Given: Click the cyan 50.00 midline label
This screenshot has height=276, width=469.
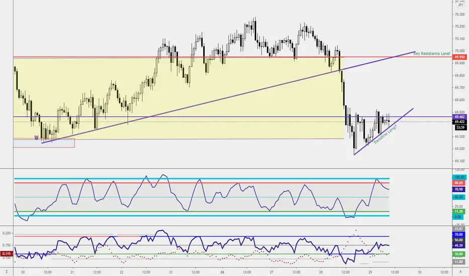Looking at the screenshot, I should pyautogui.click(x=458, y=197).
